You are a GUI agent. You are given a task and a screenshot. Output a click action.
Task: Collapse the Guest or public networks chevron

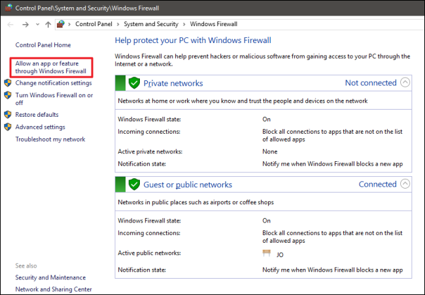[x=405, y=184]
